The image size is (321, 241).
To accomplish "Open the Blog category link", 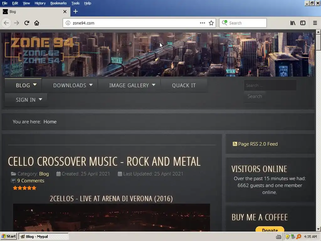I will (44, 174).
